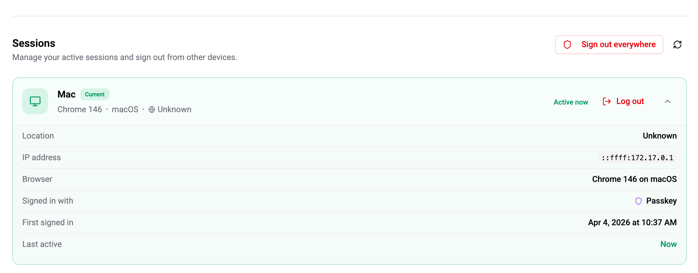Click the Sessions section heading

point(34,43)
